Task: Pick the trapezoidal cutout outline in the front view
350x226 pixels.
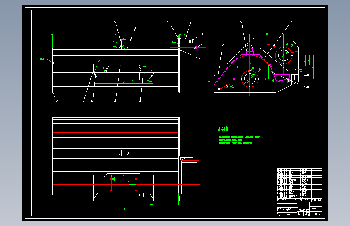Action: (124, 69)
